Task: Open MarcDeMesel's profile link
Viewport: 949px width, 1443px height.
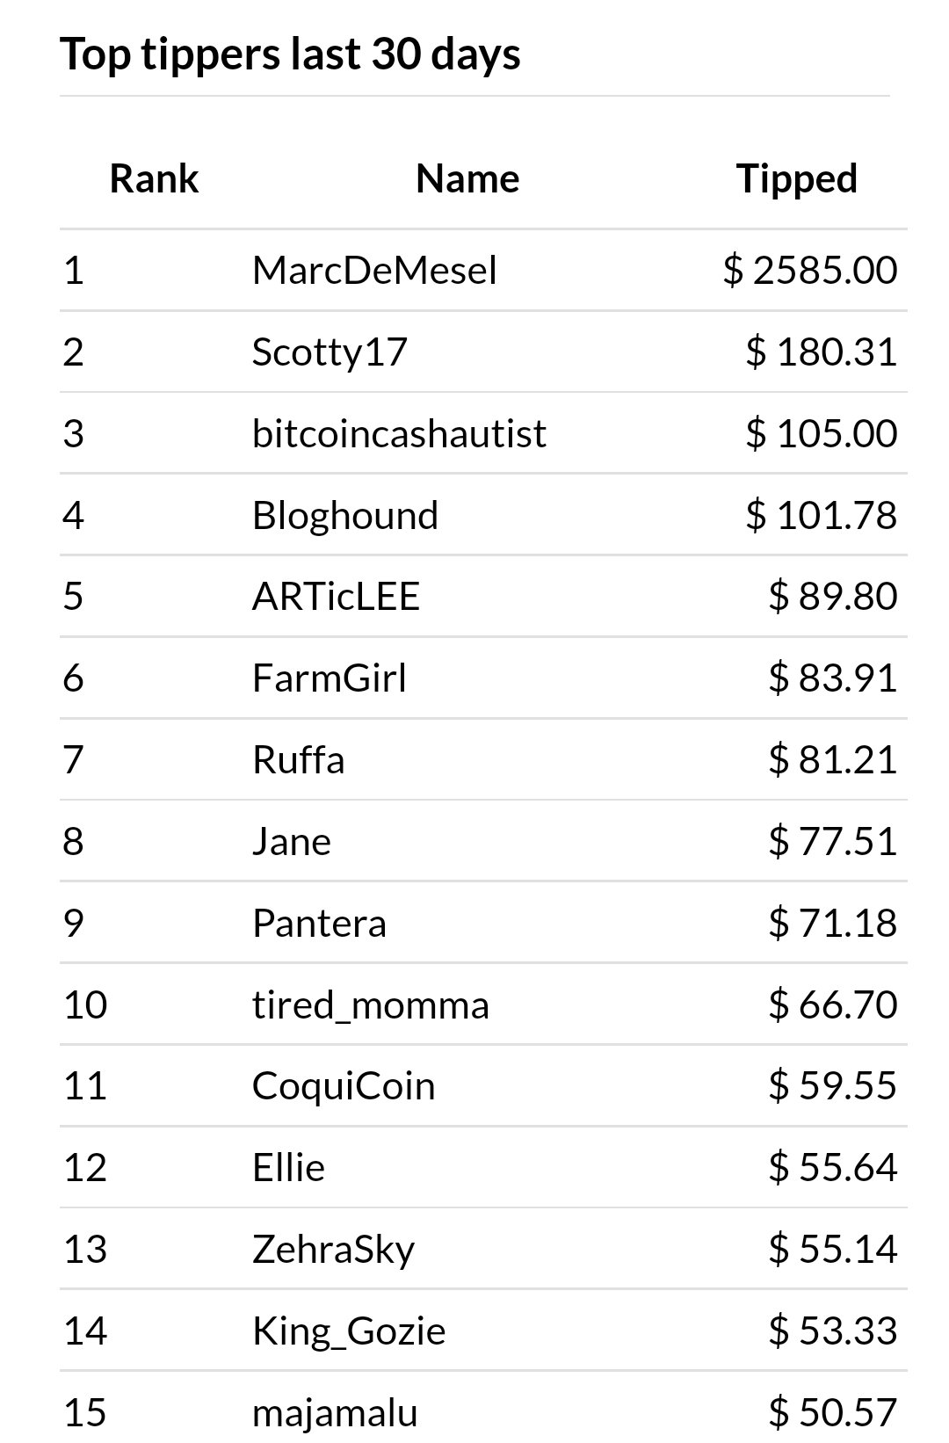Action: coord(374,270)
